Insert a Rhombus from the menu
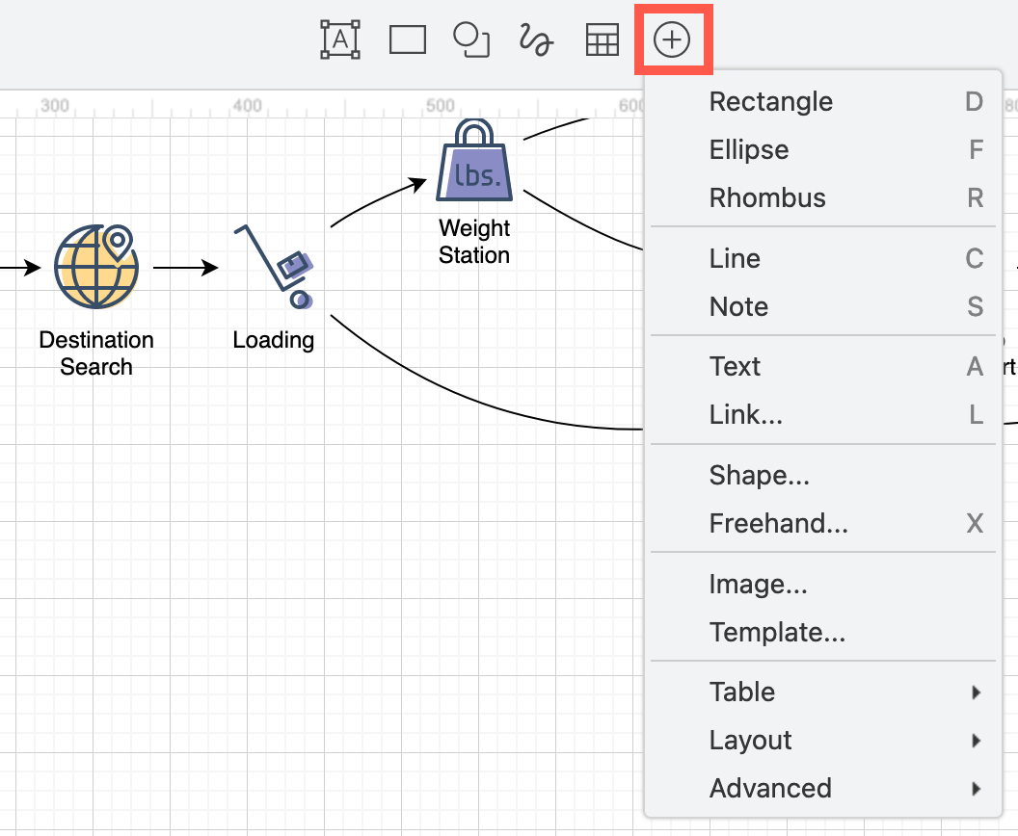 click(x=767, y=198)
